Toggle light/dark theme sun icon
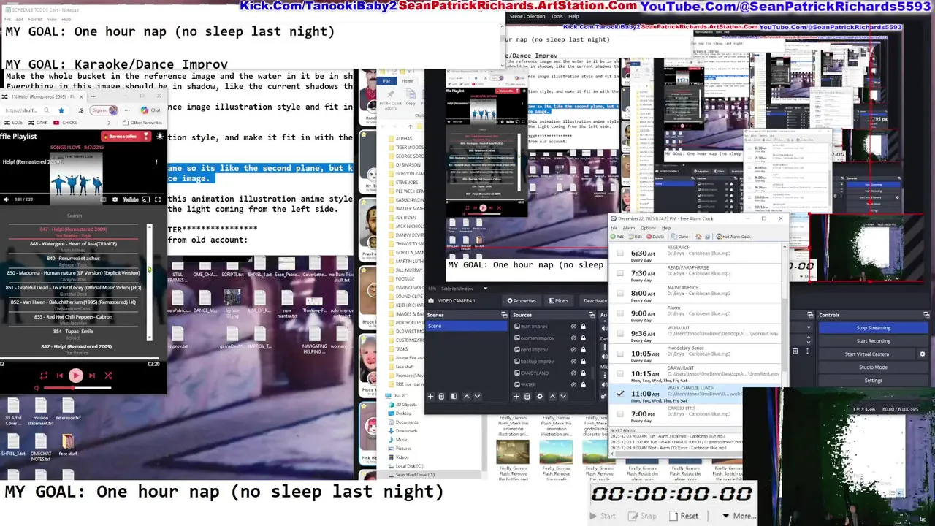 159,137
